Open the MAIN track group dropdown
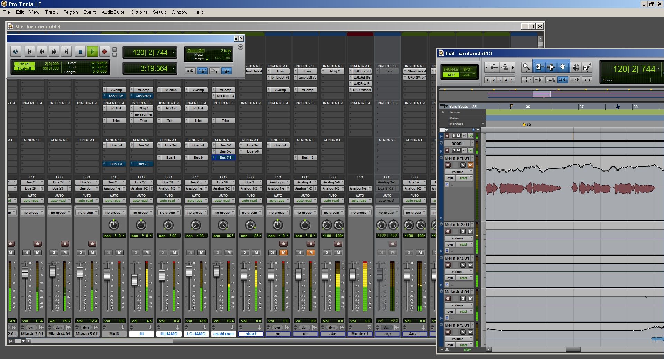Screen dimensions: 664x359 pos(114,213)
